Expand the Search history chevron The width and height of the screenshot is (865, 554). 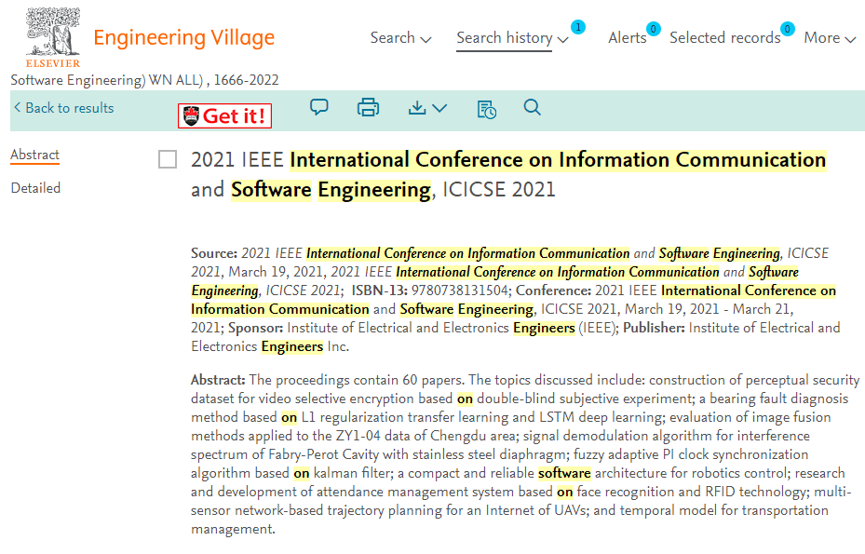tap(562, 39)
